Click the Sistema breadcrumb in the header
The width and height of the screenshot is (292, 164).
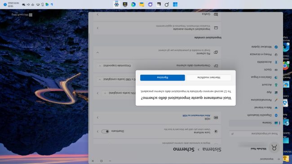tap(212, 149)
